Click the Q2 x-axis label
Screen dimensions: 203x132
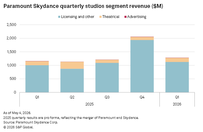point(72,97)
